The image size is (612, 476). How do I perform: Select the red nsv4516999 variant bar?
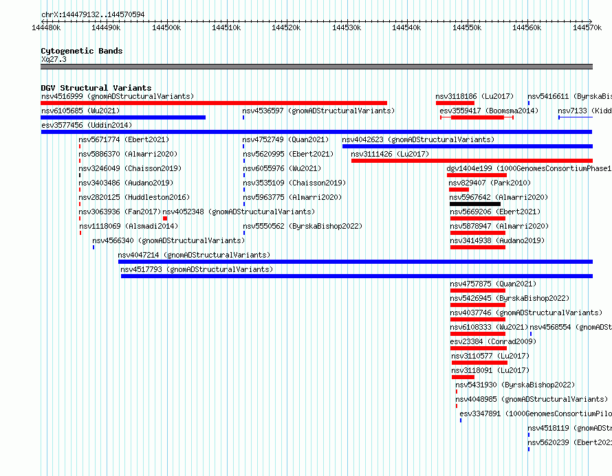point(214,103)
